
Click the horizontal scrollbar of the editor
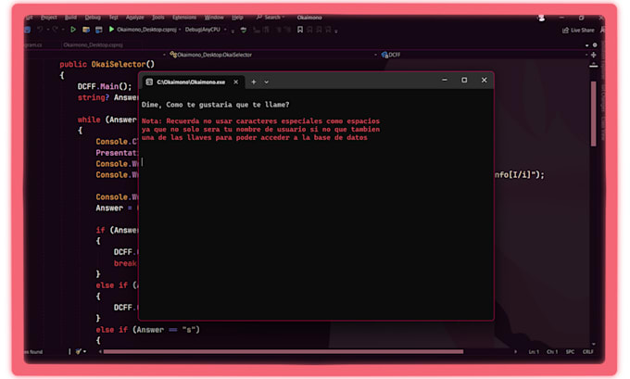278,351
